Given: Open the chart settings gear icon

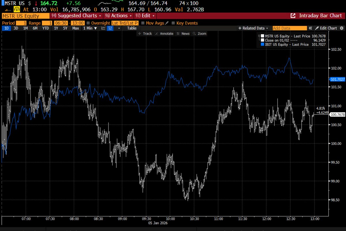Looking at the screenshot, I should pos(342,28).
